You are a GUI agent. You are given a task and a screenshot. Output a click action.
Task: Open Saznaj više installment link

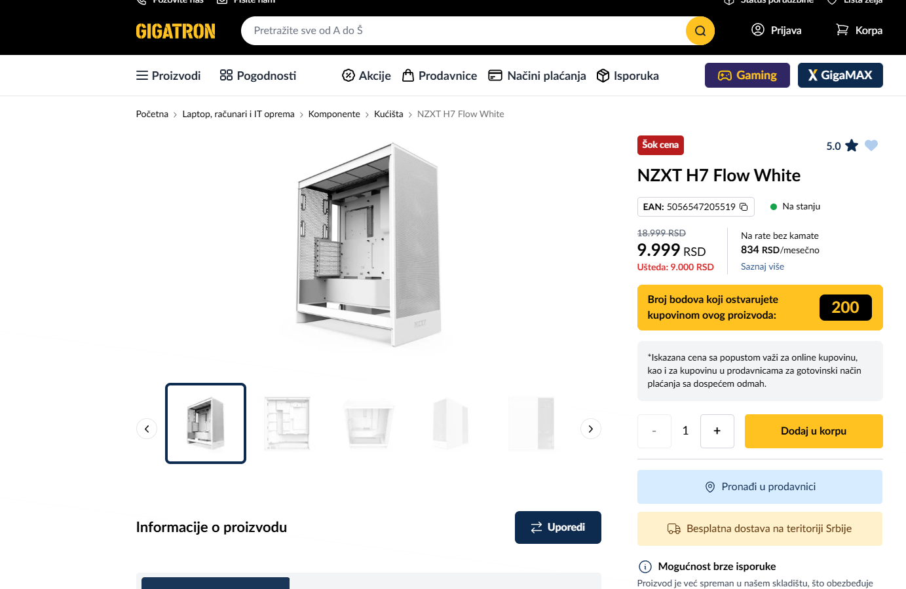pos(763,266)
